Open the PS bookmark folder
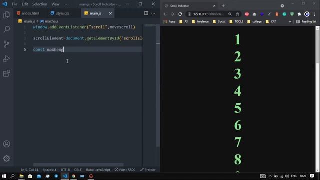Viewport: 320px width, 180px height. [x=183, y=22]
